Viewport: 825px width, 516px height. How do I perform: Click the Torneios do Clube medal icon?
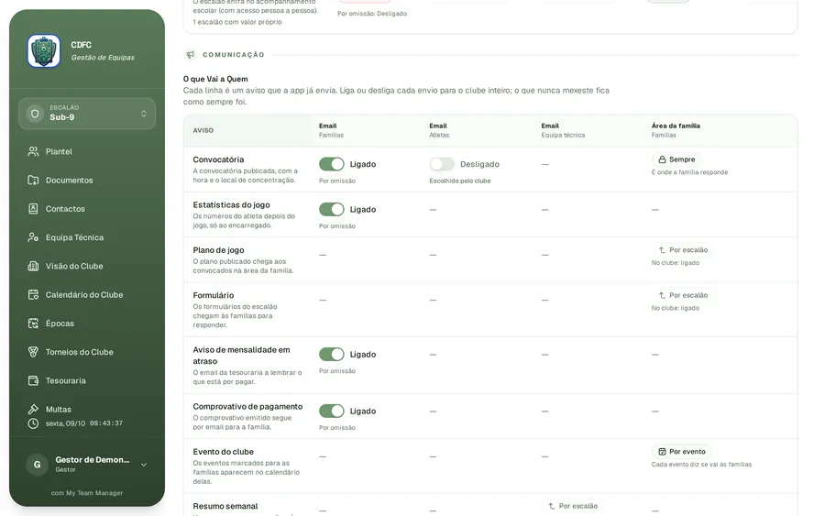point(33,352)
